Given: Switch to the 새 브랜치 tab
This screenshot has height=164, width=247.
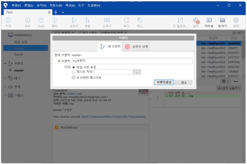Looking at the screenshot, I should pos(110,47).
